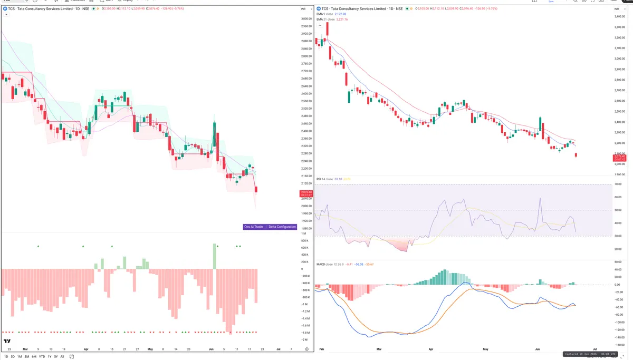Select the 6M time range

tap(34, 357)
